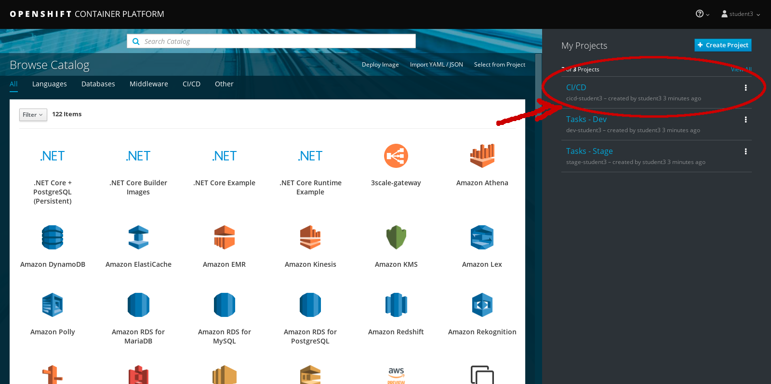Click the Amazon DynamoDB label
Image resolution: width=771 pixels, height=384 pixels.
(x=53, y=264)
